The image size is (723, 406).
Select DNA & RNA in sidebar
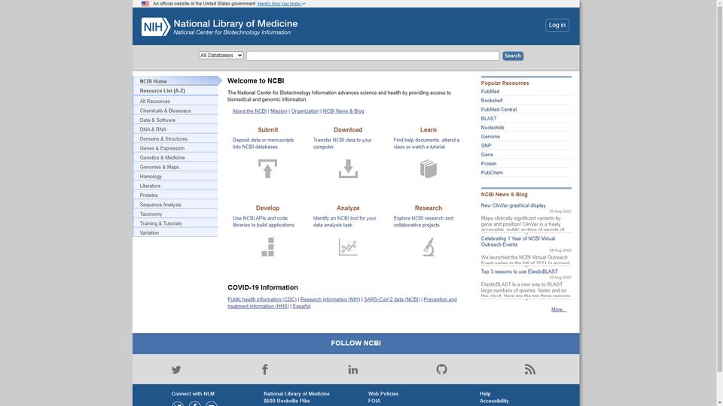(x=175, y=129)
